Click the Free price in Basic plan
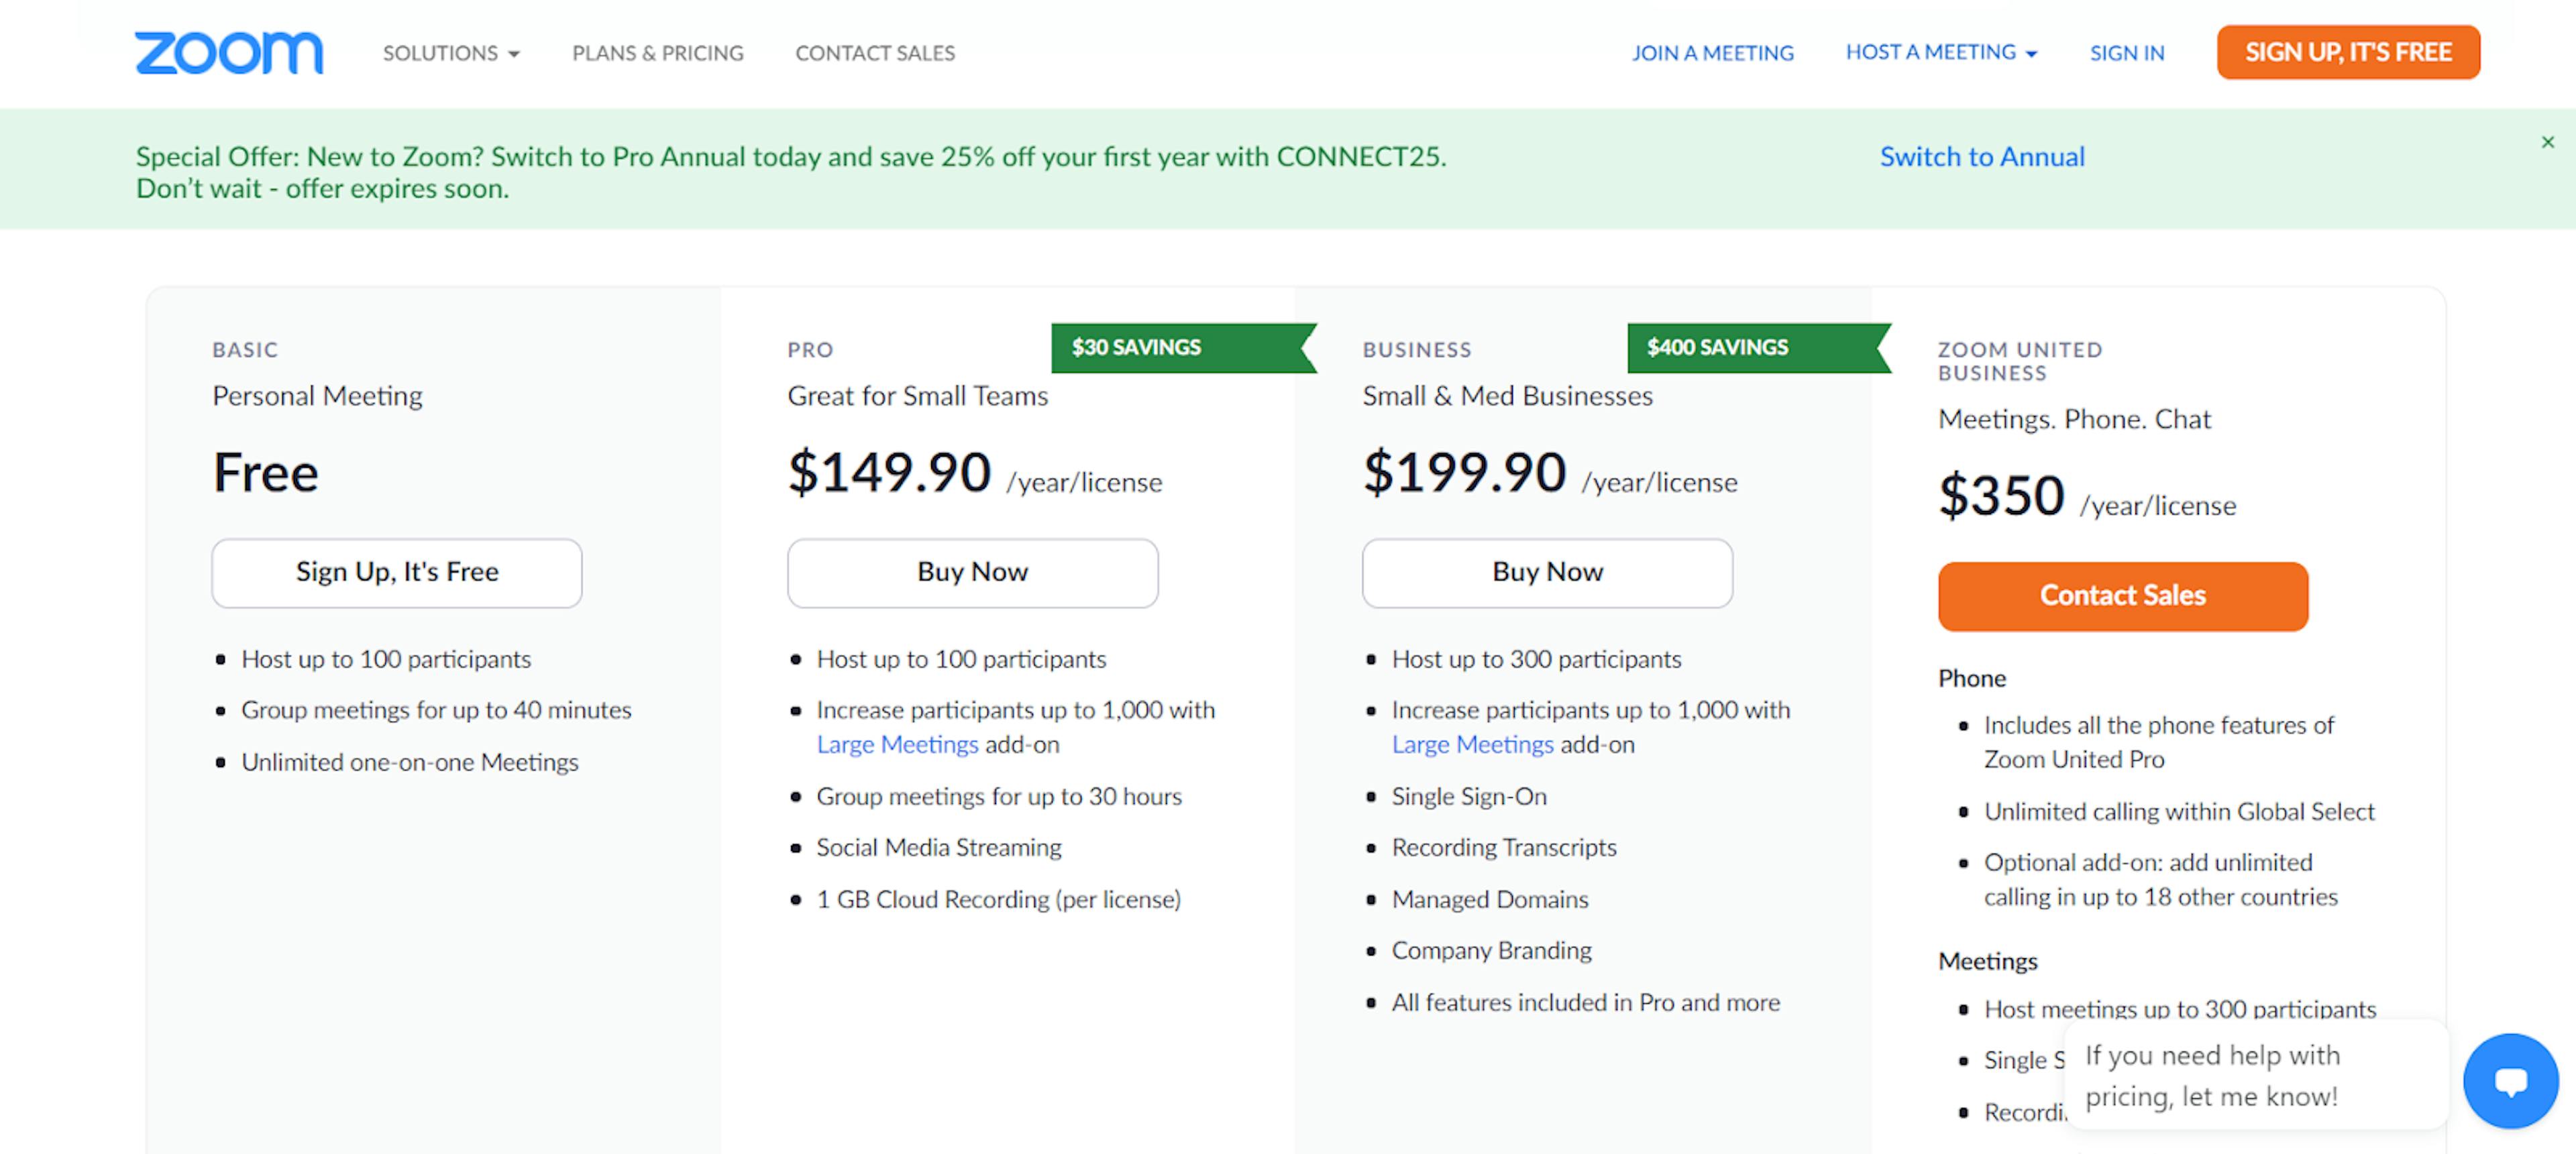Image resolution: width=2576 pixels, height=1154 pixels. tap(265, 473)
